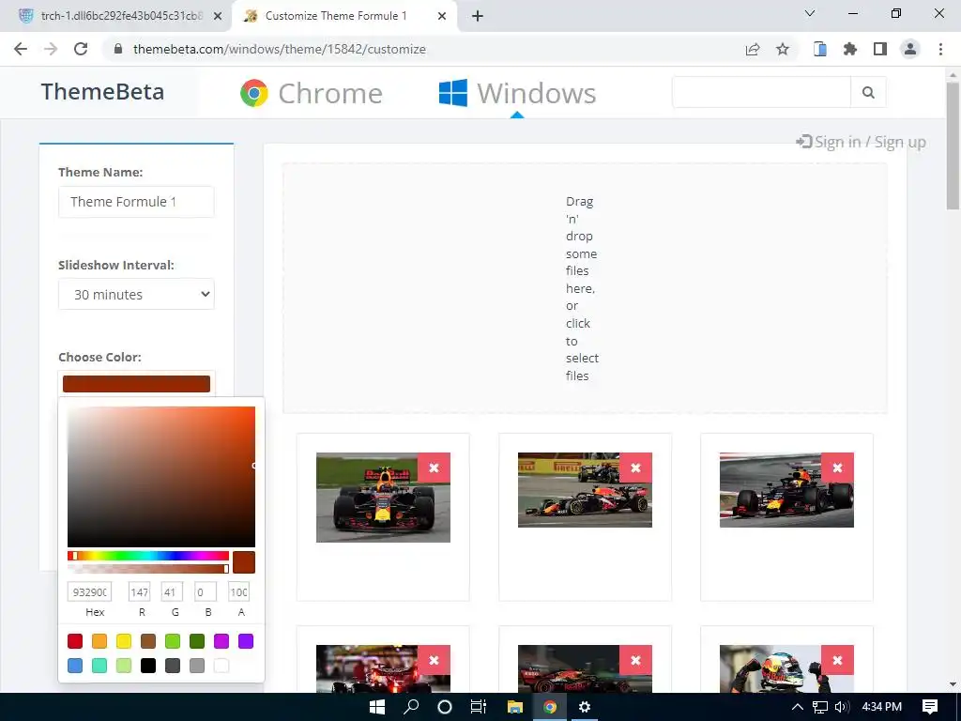This screenshot has width=961, height=721.
Task: Open the Chrome themes section link
Action: 312,93
